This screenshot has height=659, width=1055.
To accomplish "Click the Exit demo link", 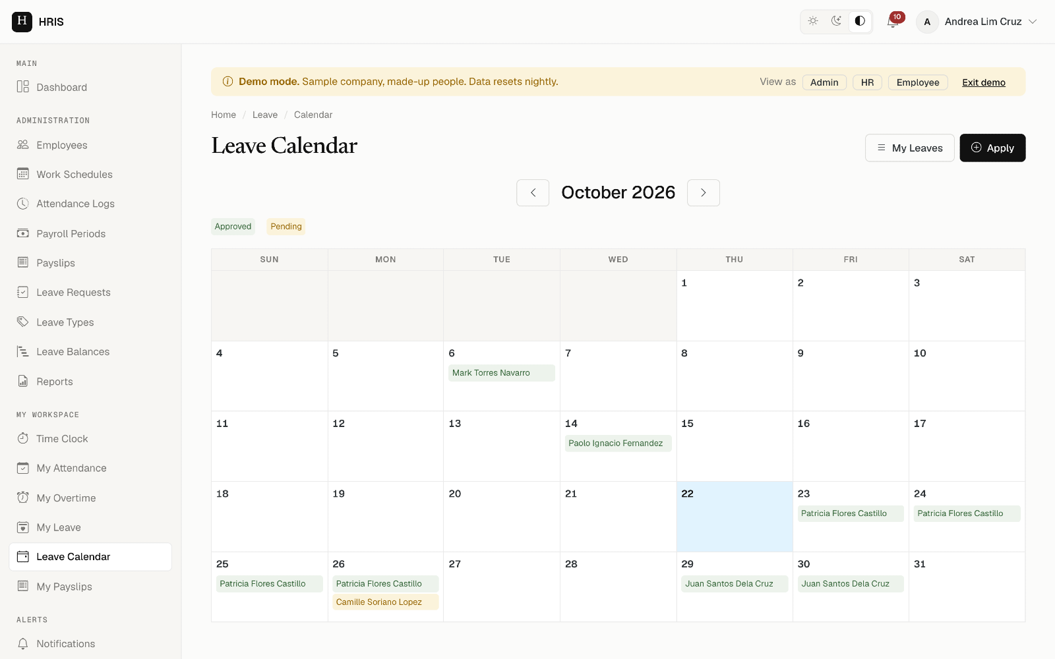I will (984, 82).
